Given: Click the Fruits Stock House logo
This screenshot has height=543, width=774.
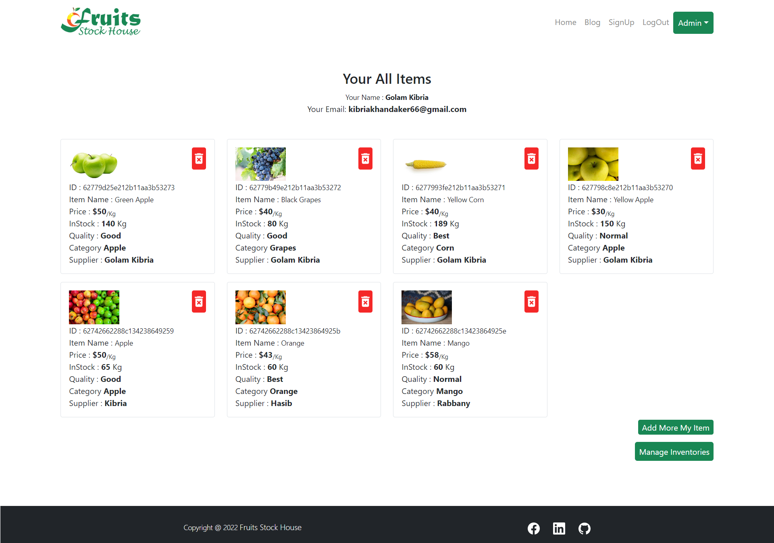Looking at the screenshot, I should 101,22.
